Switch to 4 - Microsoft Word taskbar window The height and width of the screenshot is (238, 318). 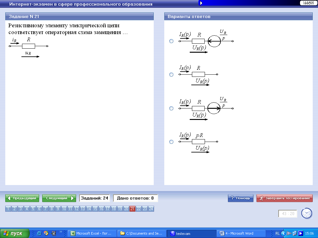click(x=241, y=233)
